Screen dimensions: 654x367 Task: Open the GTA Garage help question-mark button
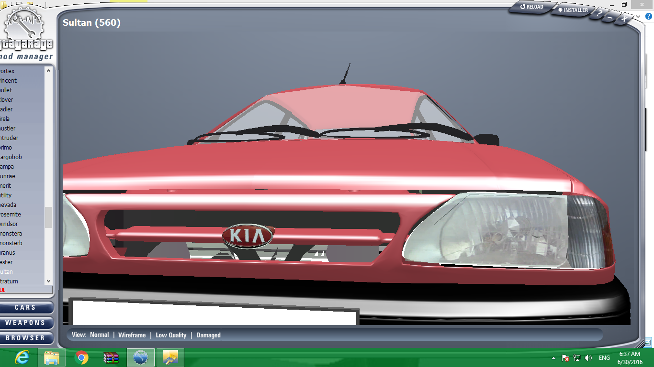(599, 14)
